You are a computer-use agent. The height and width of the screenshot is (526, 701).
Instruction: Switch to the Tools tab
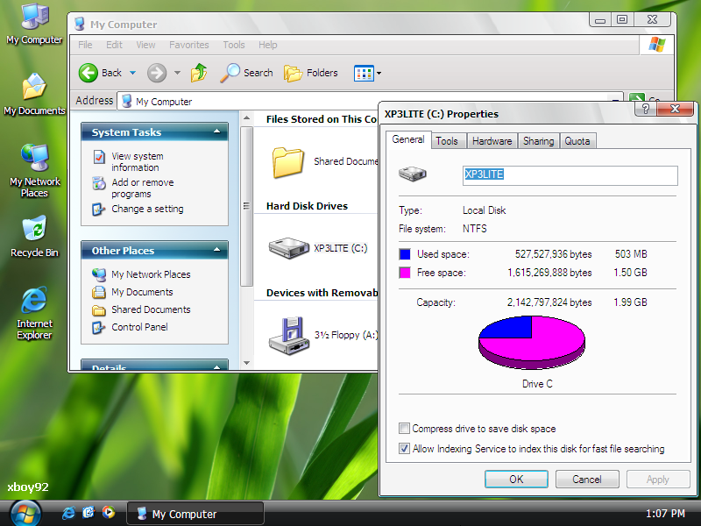click(x=447, y=141)
